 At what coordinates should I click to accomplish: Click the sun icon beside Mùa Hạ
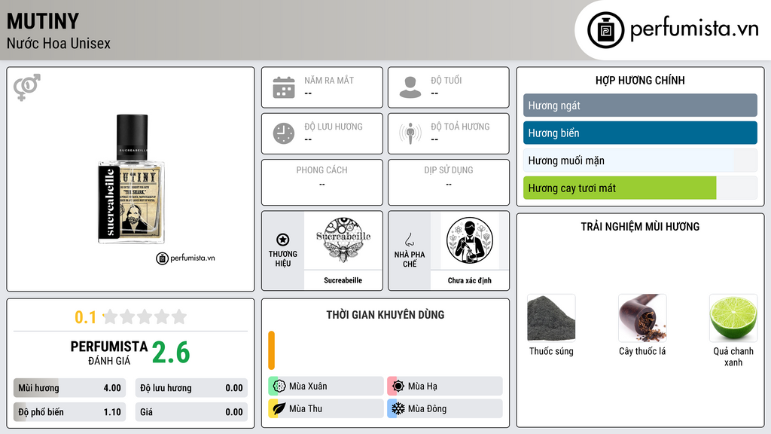click(x=398, y=387)
